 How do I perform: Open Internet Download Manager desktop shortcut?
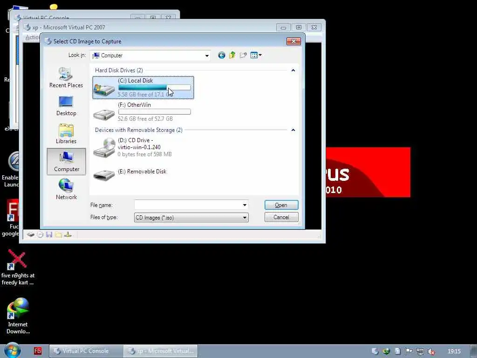click(18, 316)
